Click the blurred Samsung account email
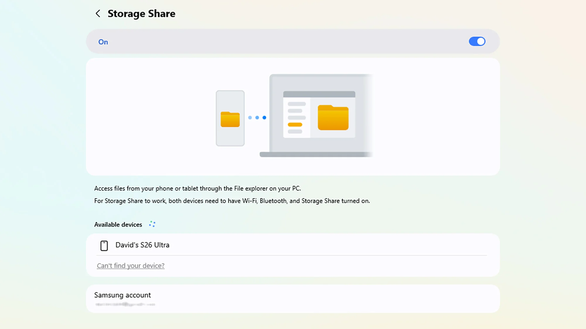 (125, 304)
